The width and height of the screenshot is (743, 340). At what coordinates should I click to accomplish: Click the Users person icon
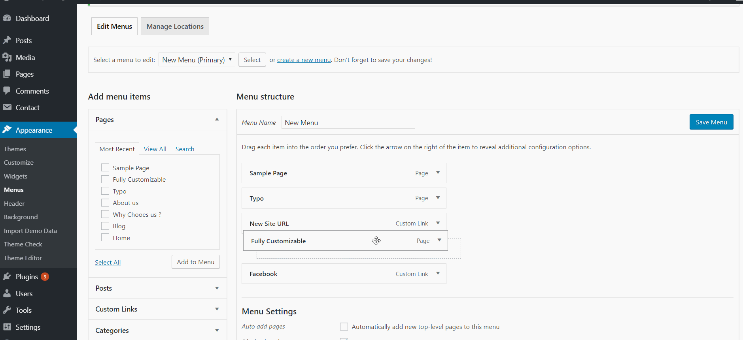point(7,293)
